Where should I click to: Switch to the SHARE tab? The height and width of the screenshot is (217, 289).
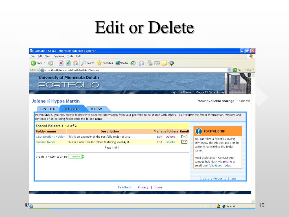(x=73, y=109)
